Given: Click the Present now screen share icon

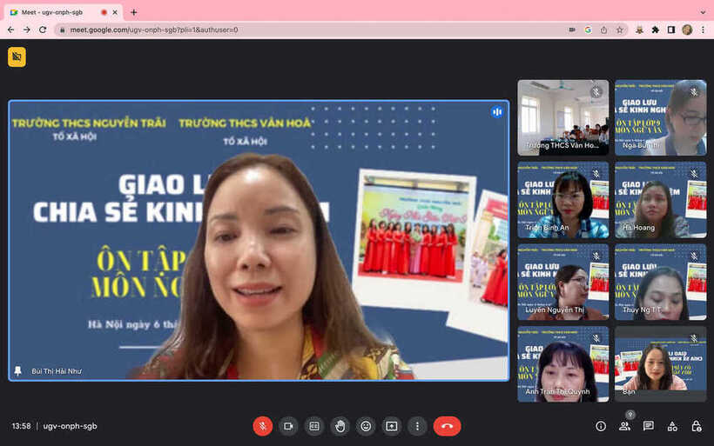Looking at the screenshot, I should pos(392,426).
